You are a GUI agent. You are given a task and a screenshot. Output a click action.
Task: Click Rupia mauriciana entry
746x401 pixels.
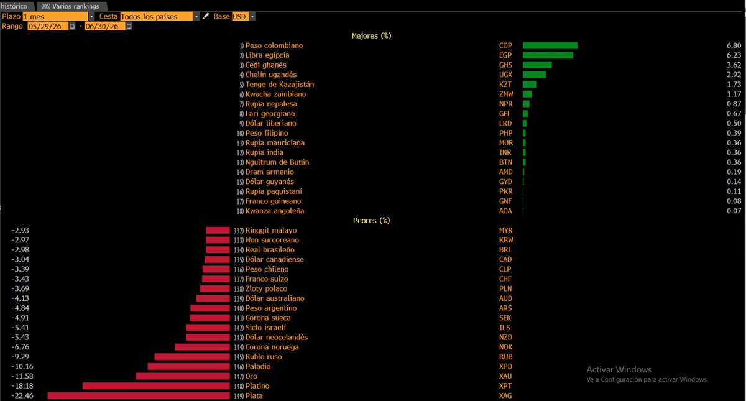[275, 143]
